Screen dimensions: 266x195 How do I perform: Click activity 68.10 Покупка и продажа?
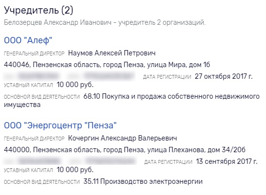point(132,101)
